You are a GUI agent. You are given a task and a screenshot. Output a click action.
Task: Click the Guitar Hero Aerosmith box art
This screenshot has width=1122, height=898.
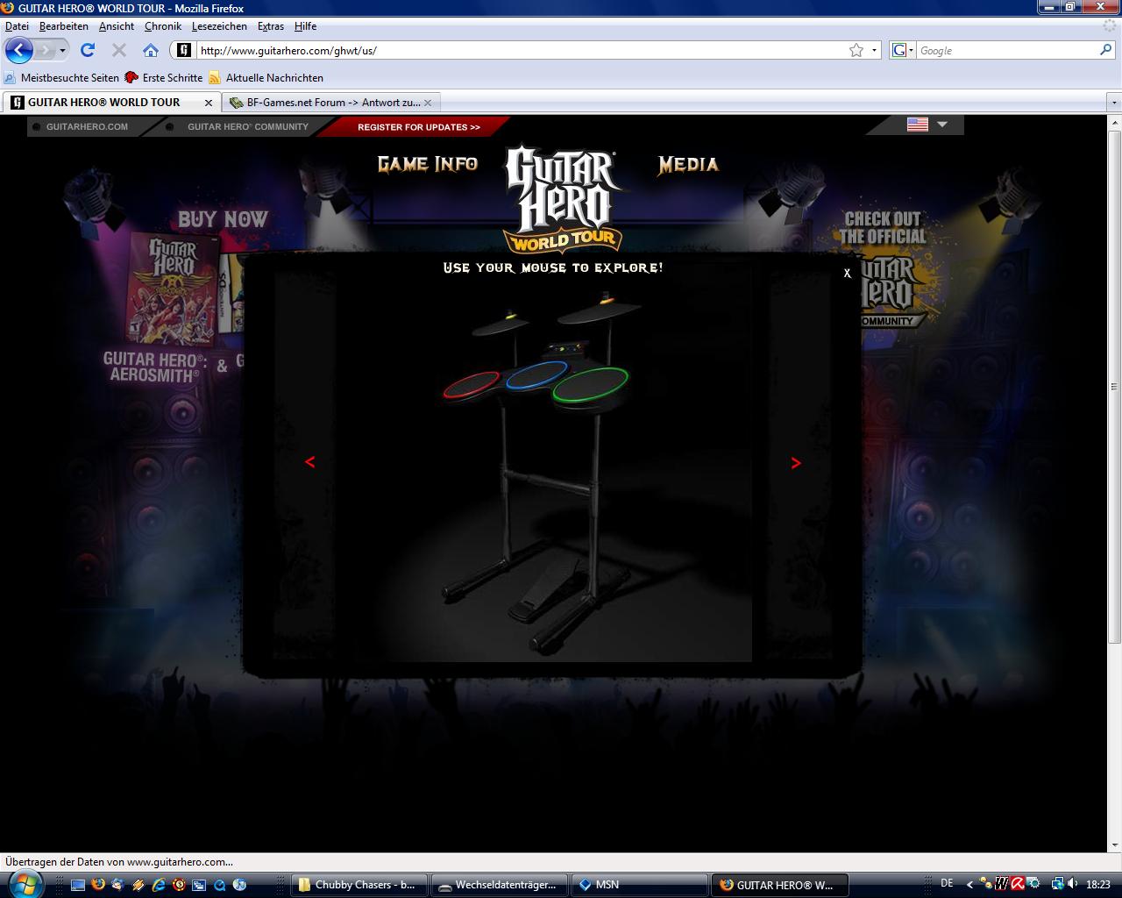(173, 289)
